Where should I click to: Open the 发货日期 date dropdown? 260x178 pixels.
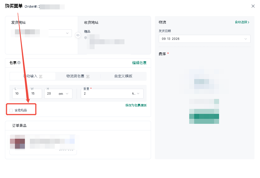click(204, 39)
